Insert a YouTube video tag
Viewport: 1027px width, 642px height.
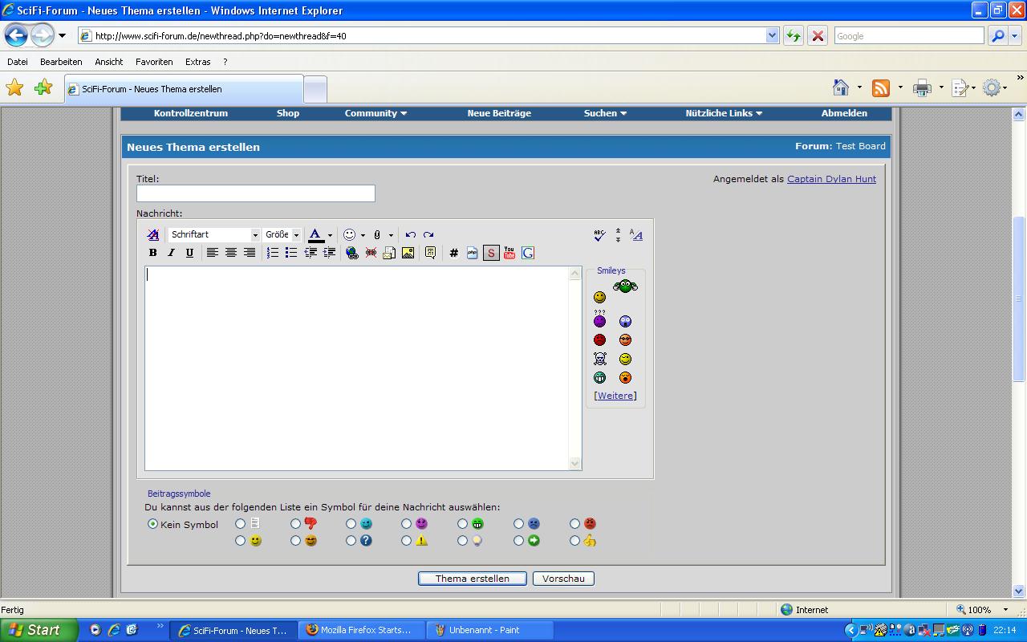coord(509,253)
